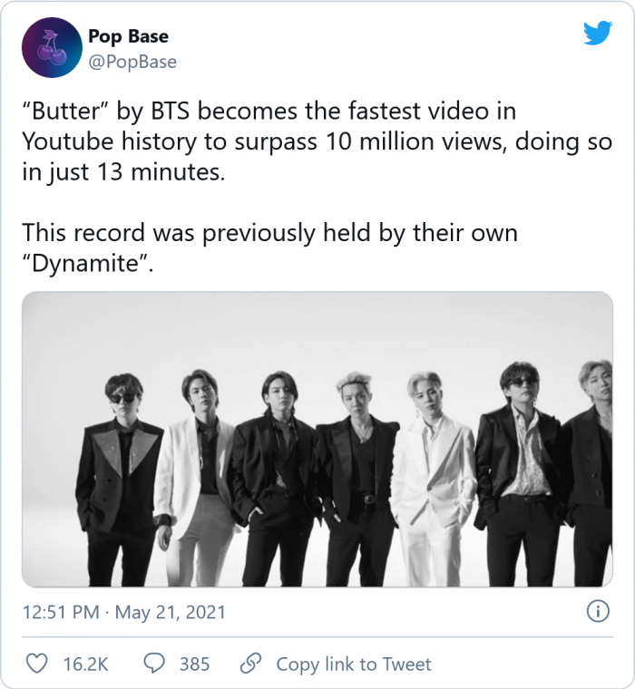Open the @PopBase handle link

[132, 62]
